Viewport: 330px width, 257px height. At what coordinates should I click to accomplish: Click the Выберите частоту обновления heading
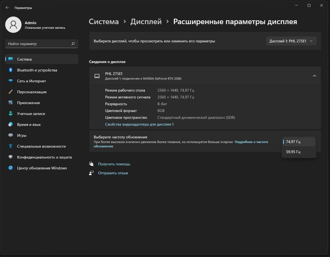[x=120, y=137]
